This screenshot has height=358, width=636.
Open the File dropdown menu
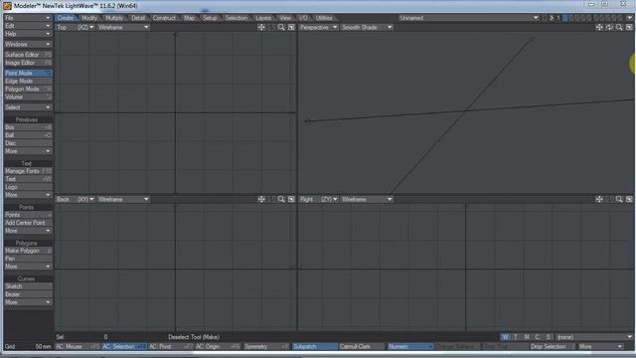coord(28,18)
